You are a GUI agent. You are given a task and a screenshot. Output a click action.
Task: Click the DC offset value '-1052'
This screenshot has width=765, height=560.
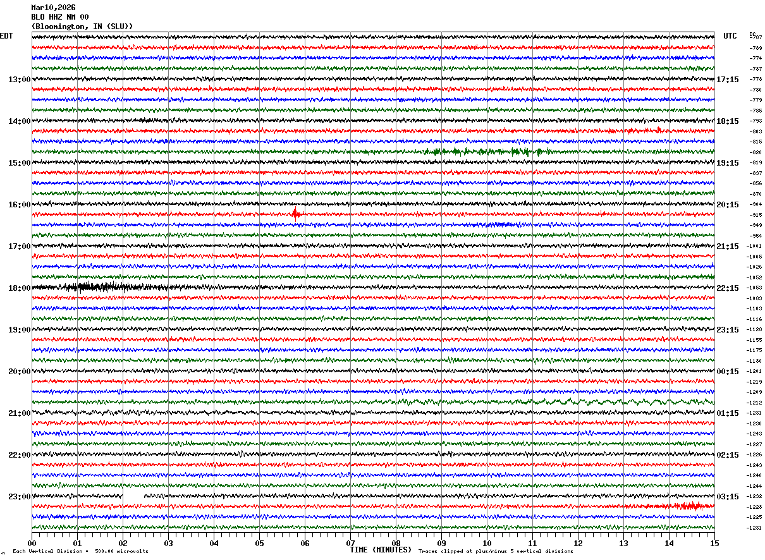point(754,277)
